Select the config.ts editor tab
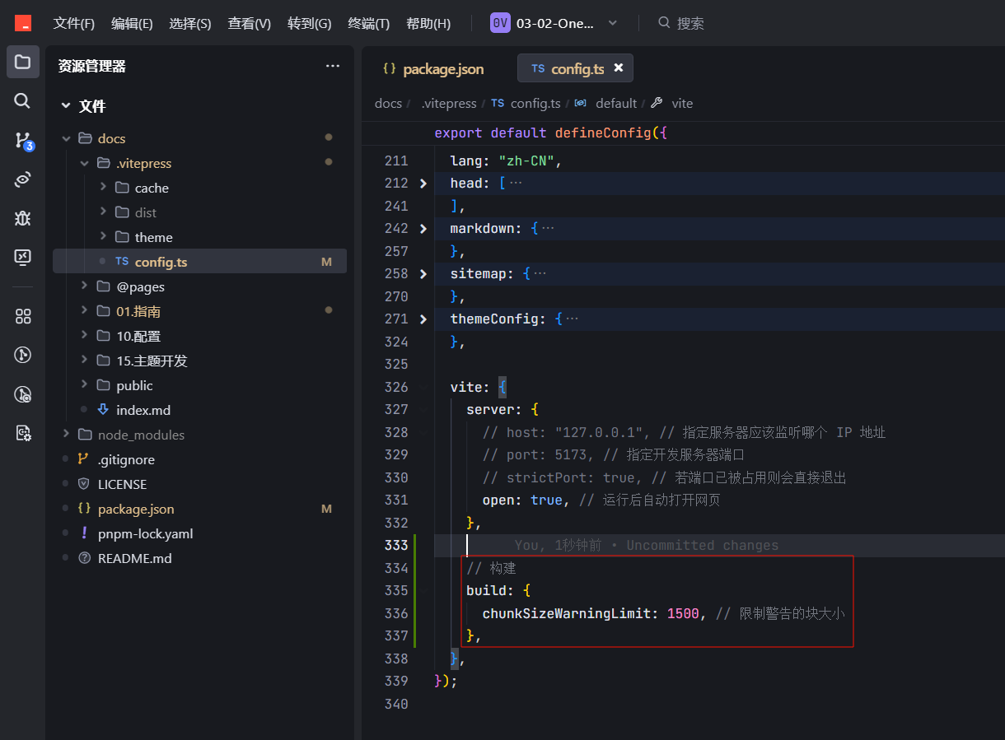The image size is (1005, 740). tap(575, 69)
